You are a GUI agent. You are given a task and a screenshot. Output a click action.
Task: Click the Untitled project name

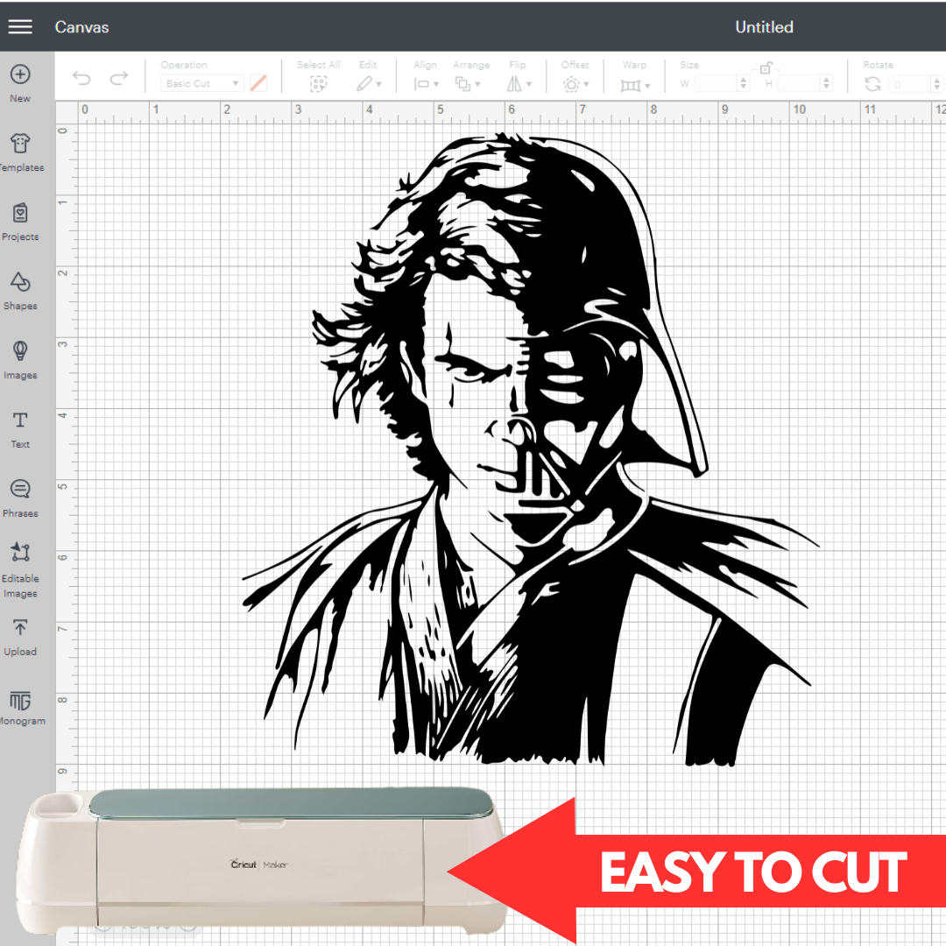pos(764,27)
